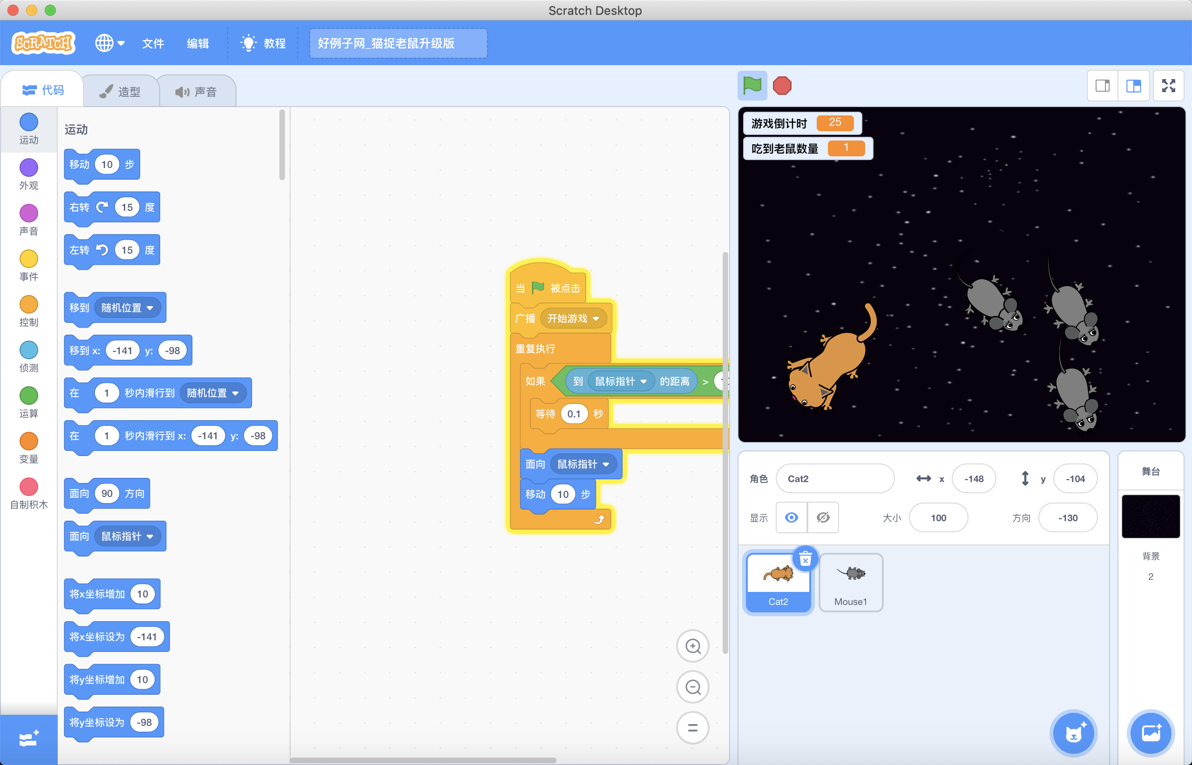Click the stage backdrop thumbnail

click(1151, 516)
